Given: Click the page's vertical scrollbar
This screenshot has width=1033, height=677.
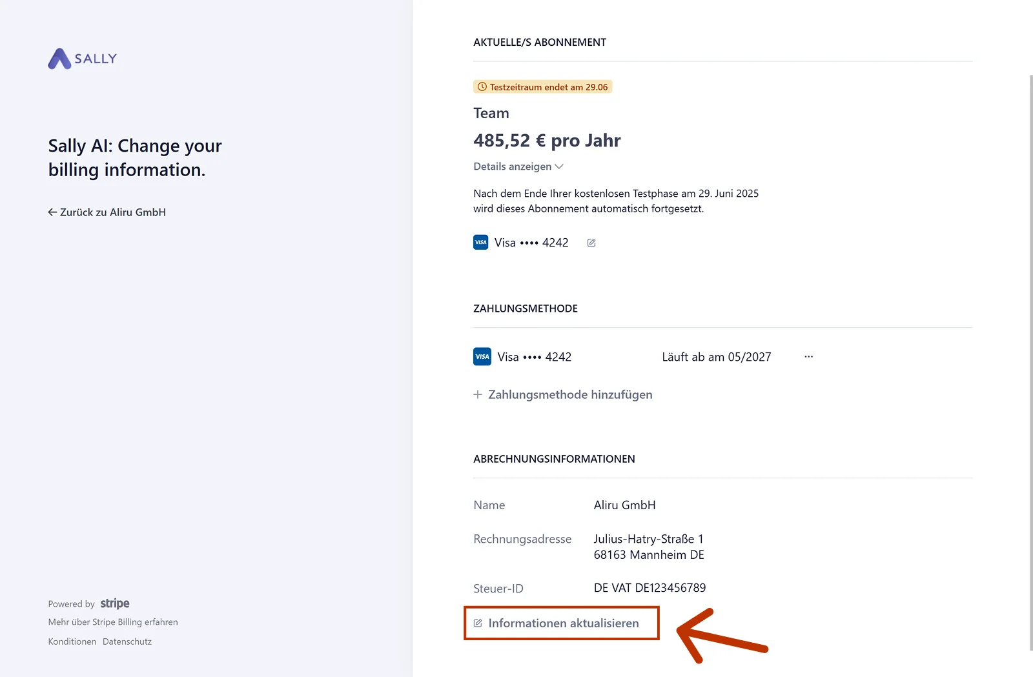Looking at the screenshot, I should coord(1030,361).
